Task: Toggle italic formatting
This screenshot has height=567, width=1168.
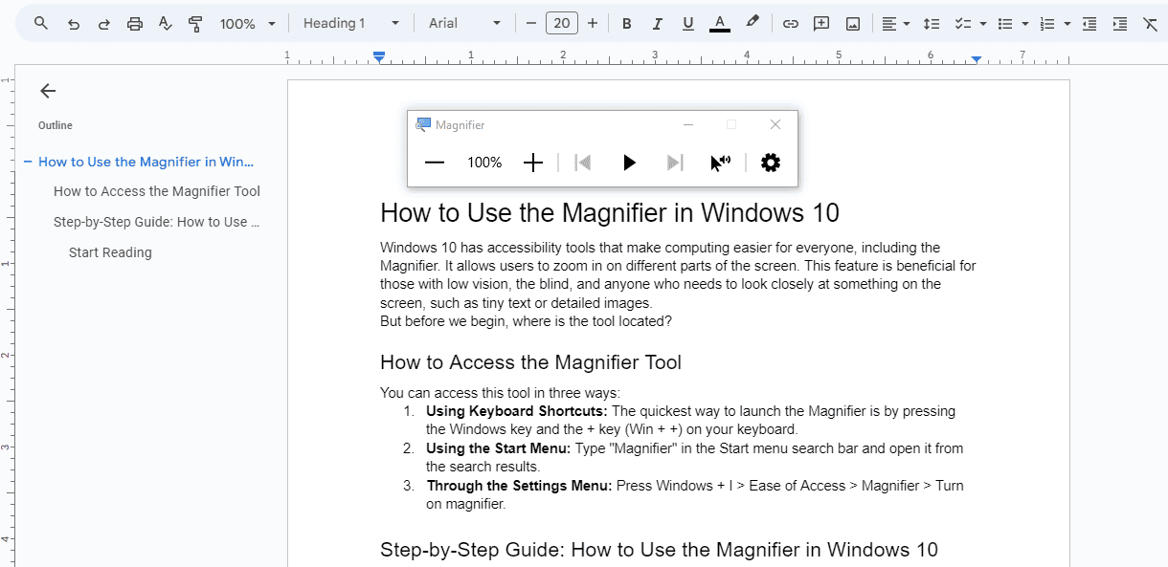Action: pyautogui.click(x=657, y=24)
